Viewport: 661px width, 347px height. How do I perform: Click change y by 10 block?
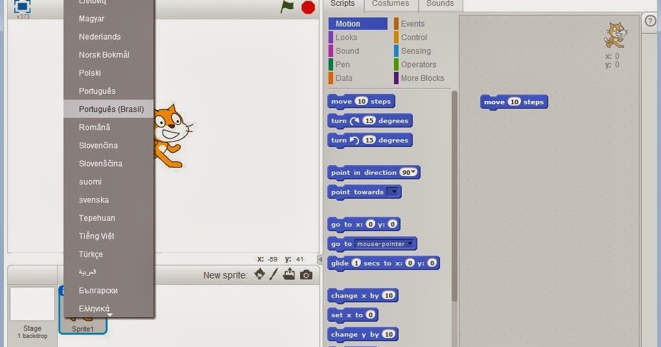point(362,334)
